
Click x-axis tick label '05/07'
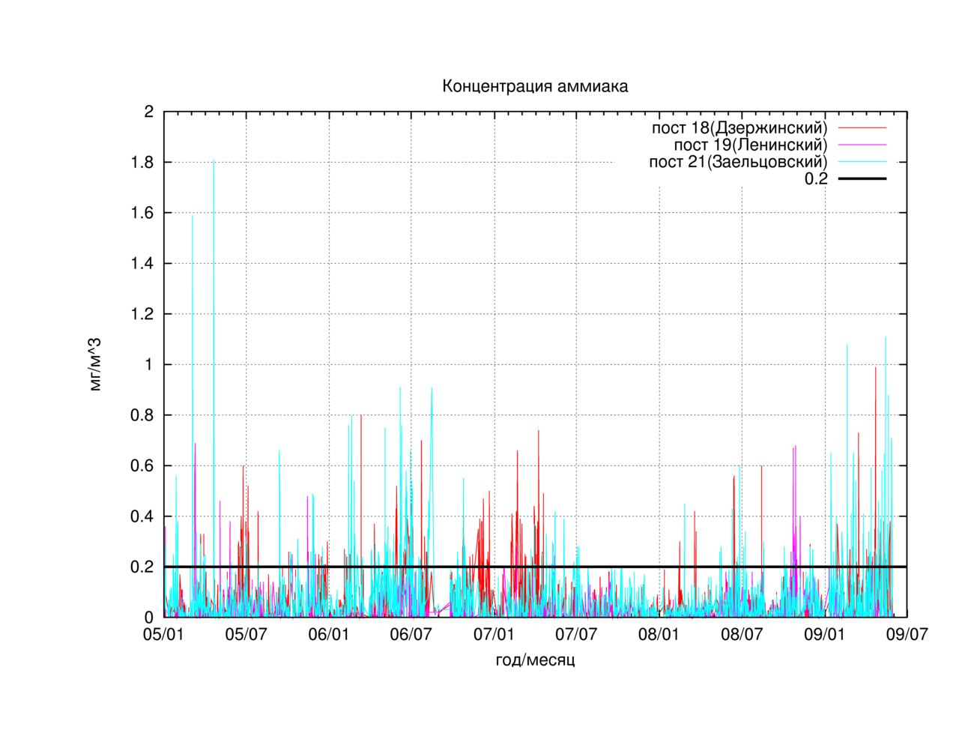coord(246,635)
